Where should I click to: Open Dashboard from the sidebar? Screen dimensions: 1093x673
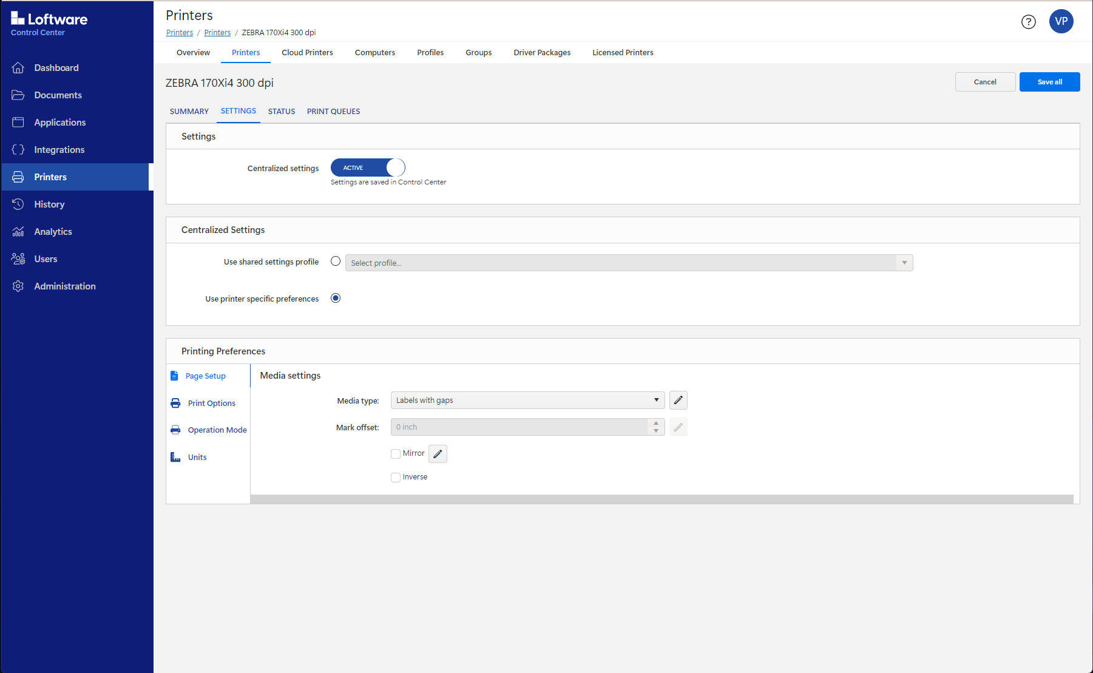click(x=56, y=68)
